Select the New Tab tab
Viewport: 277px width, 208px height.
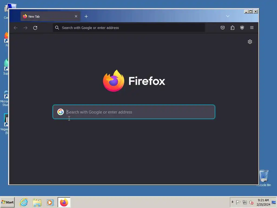point(50,16)
